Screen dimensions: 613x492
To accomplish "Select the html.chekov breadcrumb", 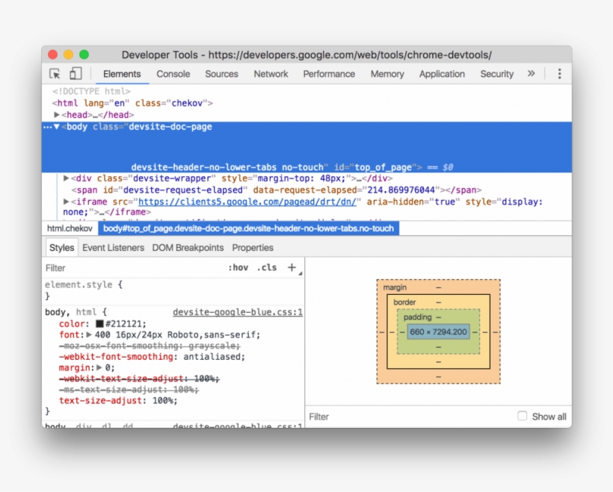I will 70,228.
